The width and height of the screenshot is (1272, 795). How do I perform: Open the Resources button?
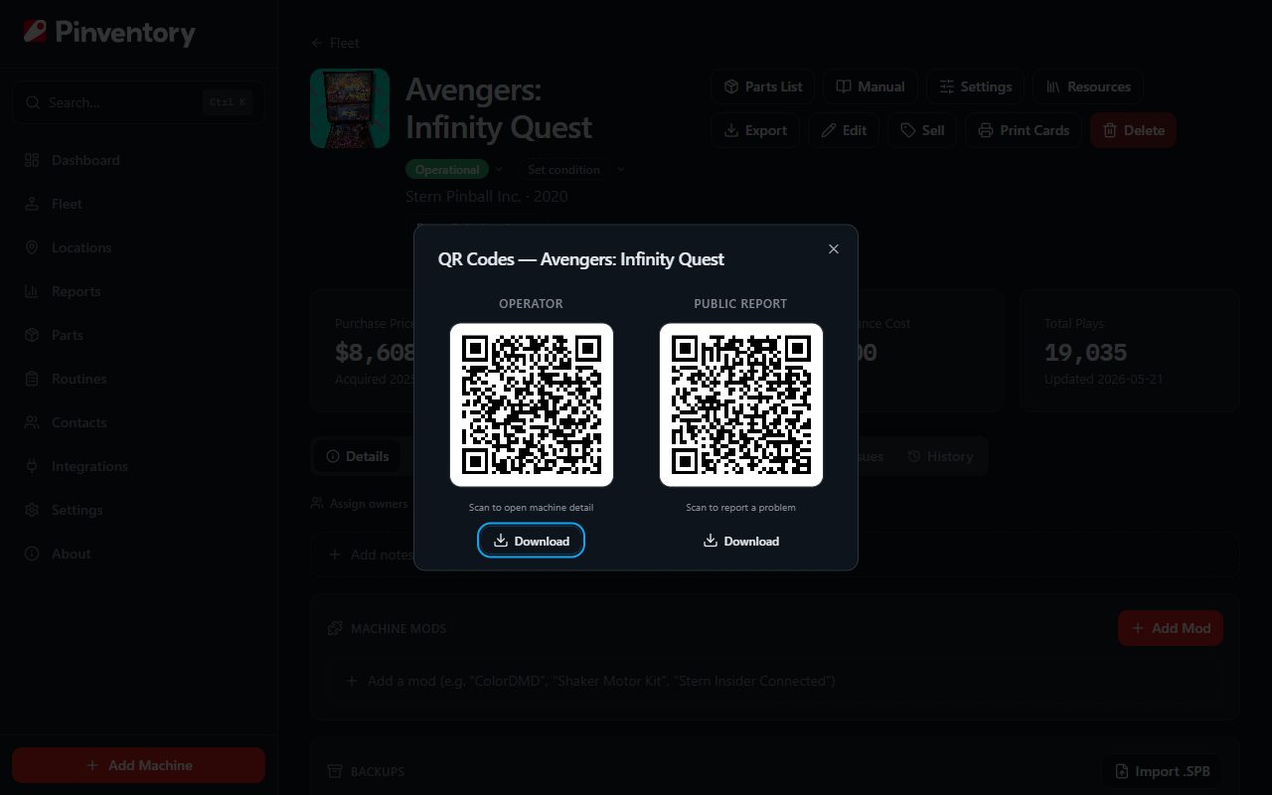pyautogui.click(x=1087, y=86)
